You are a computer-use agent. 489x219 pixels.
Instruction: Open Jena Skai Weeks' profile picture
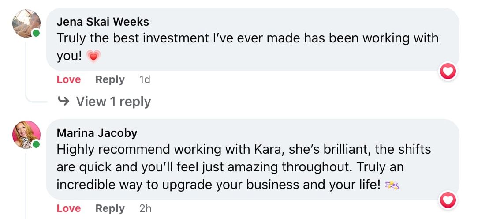pyautogui.click(x=26, y=23)
